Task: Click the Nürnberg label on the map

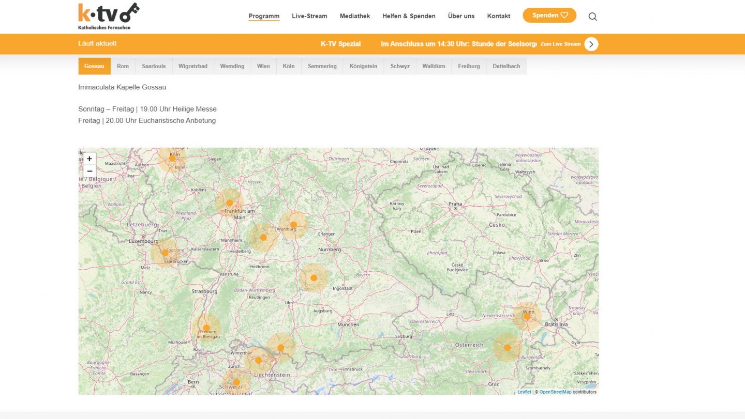Action: (330, 250)
